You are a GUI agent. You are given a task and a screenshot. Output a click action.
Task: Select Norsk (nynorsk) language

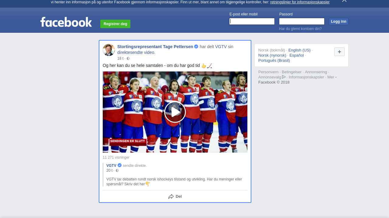click(x=272, y=55)
